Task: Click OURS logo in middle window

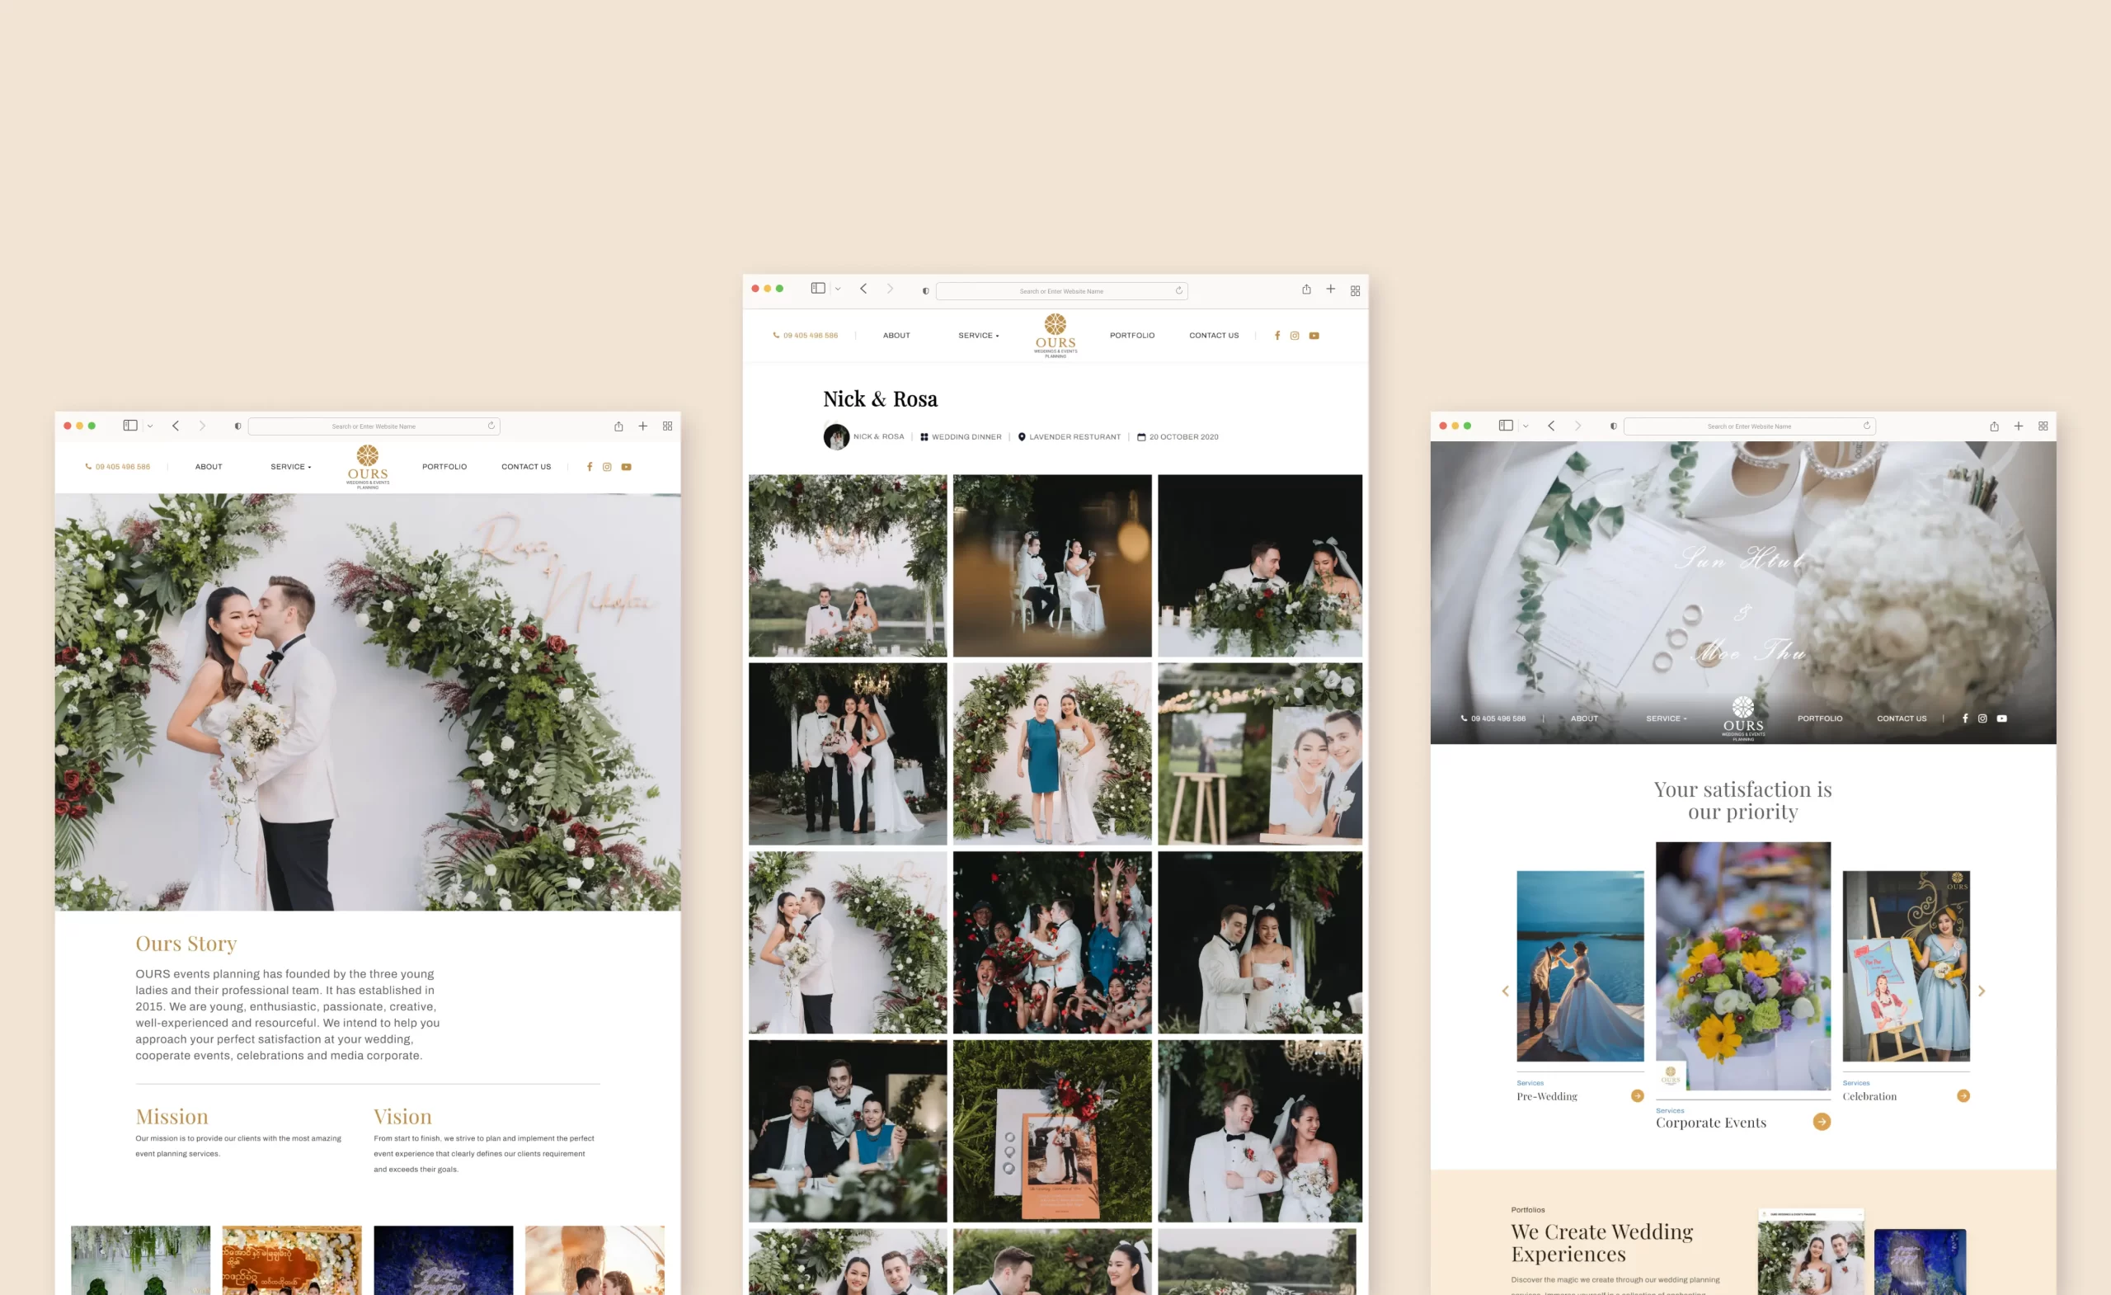Action: [x=1055, y=335]
